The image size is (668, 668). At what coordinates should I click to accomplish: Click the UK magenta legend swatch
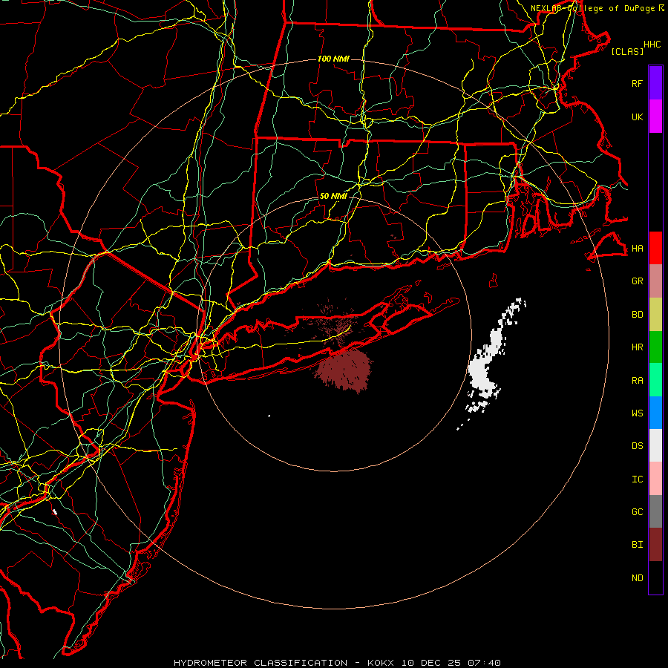click(655, 117)
